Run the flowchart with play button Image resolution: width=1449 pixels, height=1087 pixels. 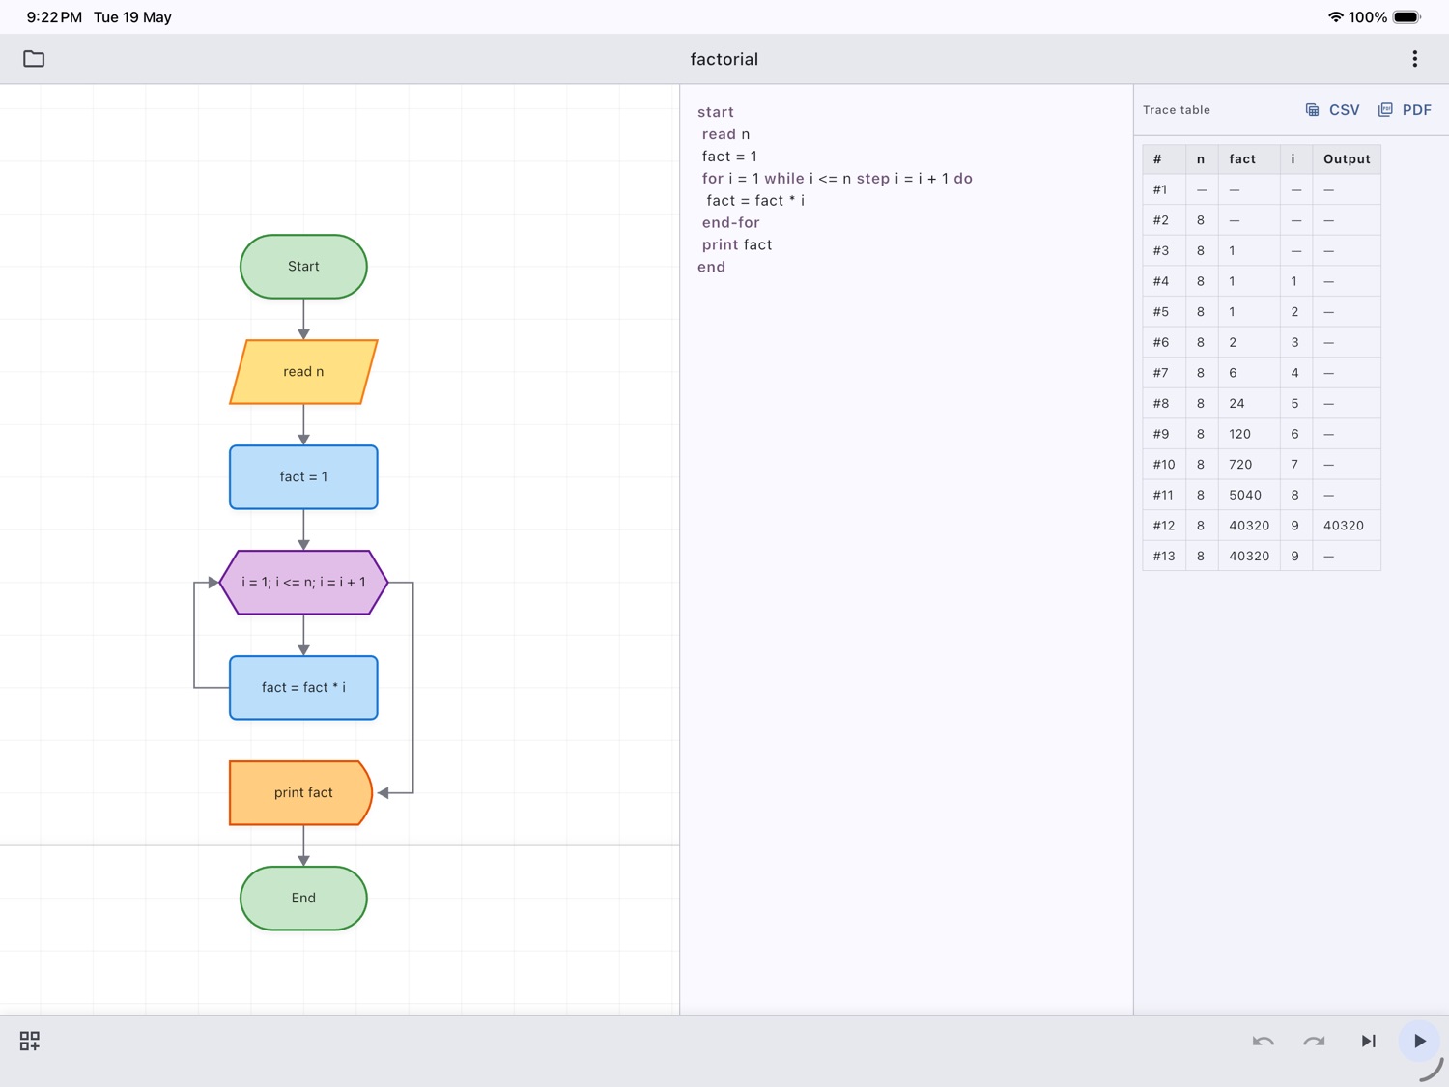(x=1420, y=1041)
